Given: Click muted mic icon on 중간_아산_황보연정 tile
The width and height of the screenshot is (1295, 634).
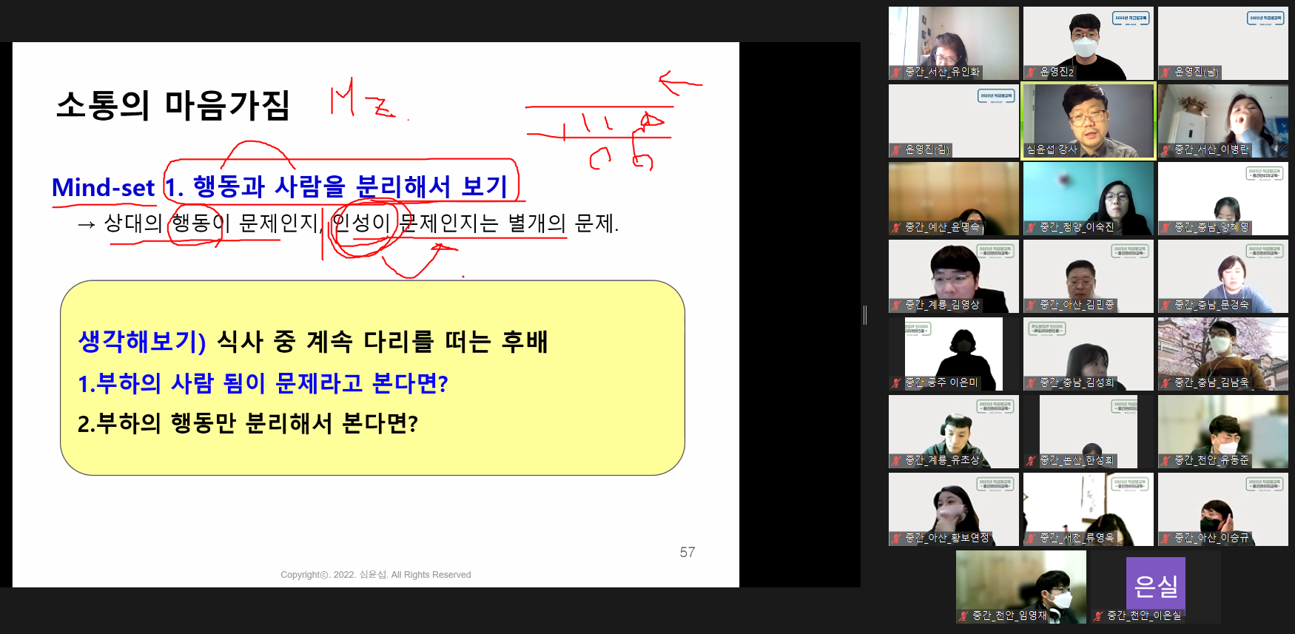Looking at the screenshot, I should tap(896, 538).
